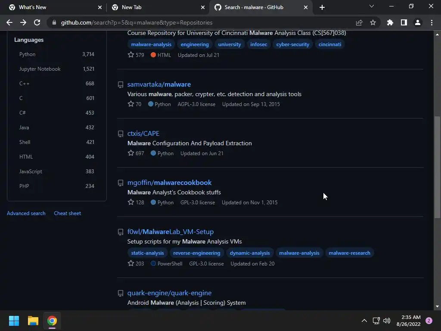Image resolution: width=441 pixels, height=331 pixels.
Task: Close the GitHub search tab
Action: coord(306,7)
